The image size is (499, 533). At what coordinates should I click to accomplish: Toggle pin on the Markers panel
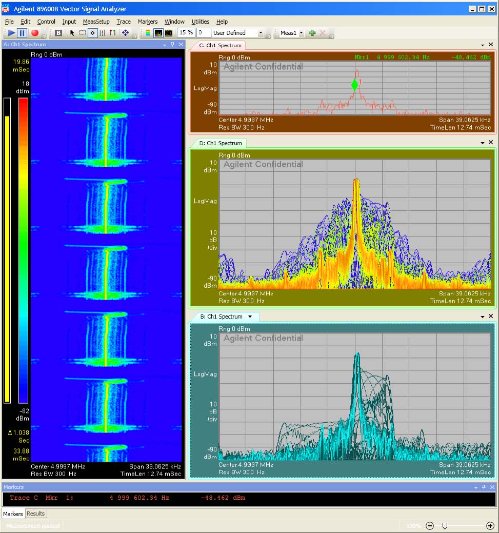point(483,487)
